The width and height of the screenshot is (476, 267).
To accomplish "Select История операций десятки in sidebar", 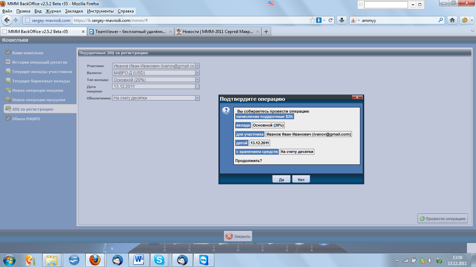I will point(39,62).
